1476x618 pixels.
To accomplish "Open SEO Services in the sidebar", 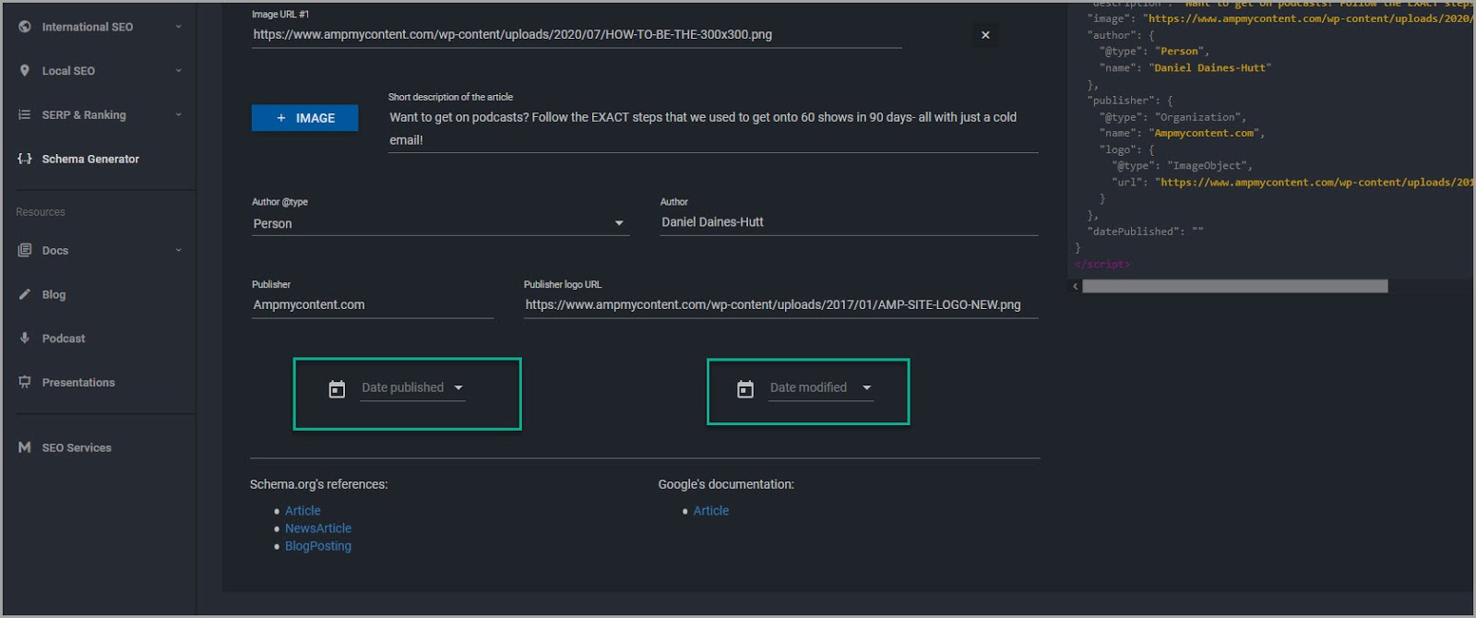I will [x=77, y=447].
